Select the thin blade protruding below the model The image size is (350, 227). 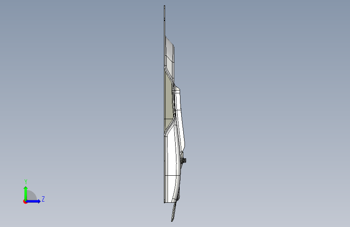point(174,212)
